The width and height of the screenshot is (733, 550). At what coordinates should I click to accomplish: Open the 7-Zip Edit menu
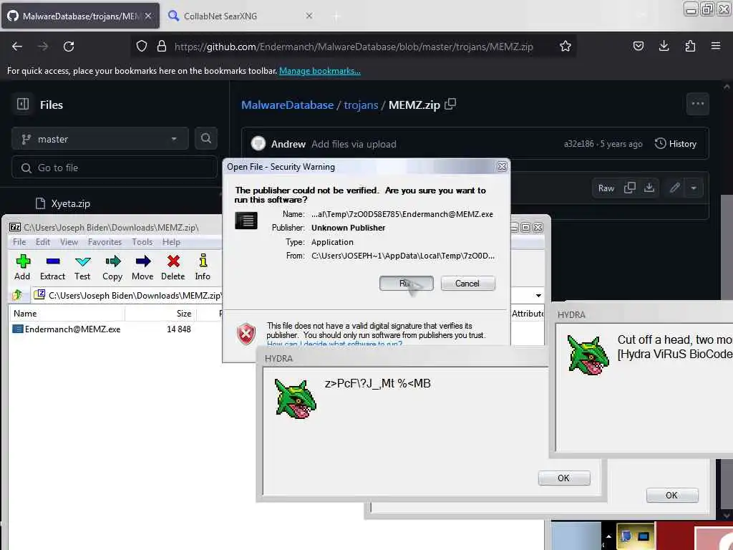[42, 242]
